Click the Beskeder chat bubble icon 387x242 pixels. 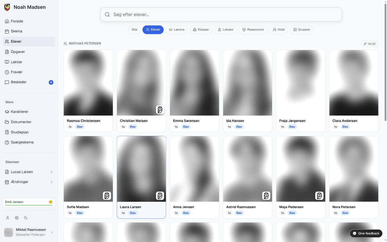pyautogui.click(x=7, y=82)
